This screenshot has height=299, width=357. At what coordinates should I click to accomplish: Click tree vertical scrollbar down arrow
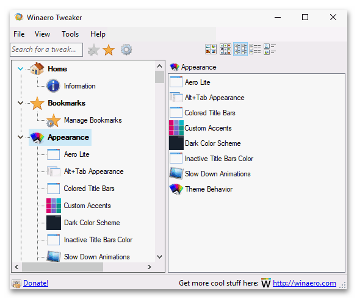click(x=160, y=257)
